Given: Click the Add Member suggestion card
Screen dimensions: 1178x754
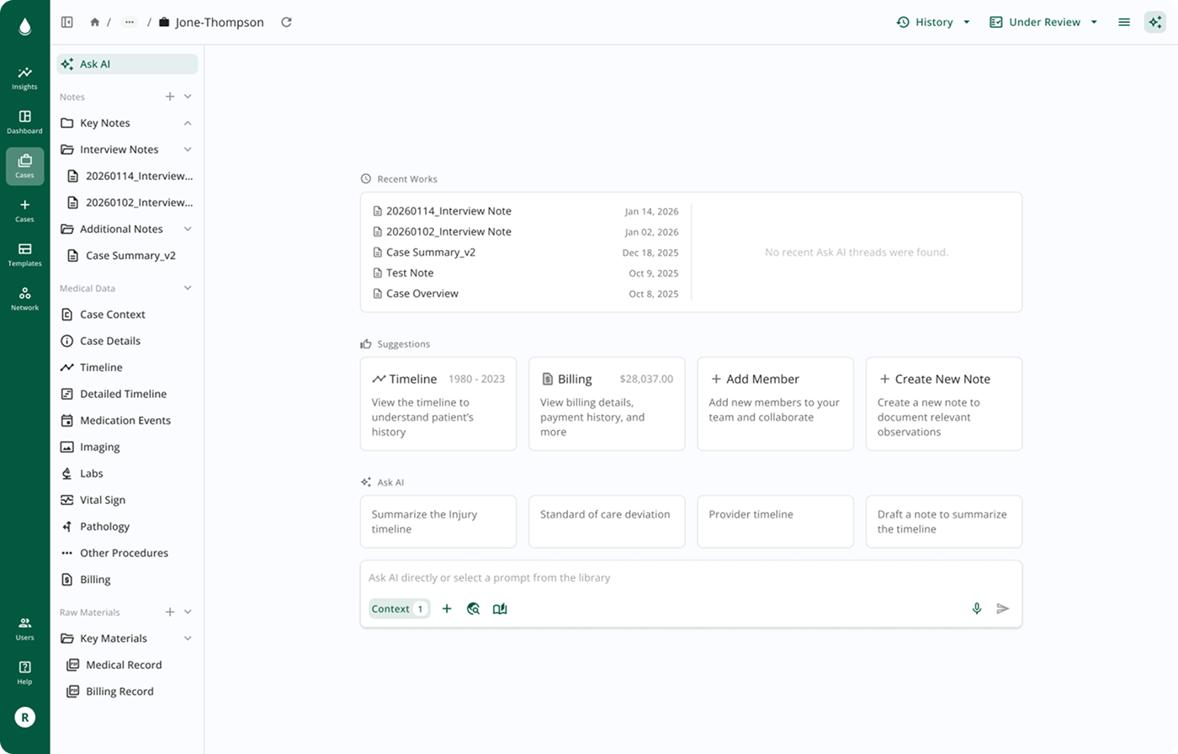Looking at the screenshot, I should [x=774, y=404].
